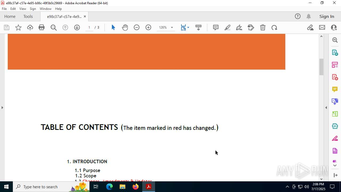Open the search tool in right pane
This screenshot has width=341, height=192.
click(x=335, y=40)
